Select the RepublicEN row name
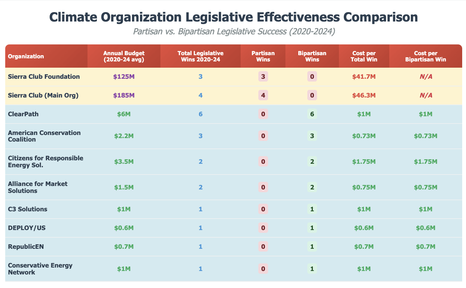The width and height of the screenshot is (466, 288). 26,247
